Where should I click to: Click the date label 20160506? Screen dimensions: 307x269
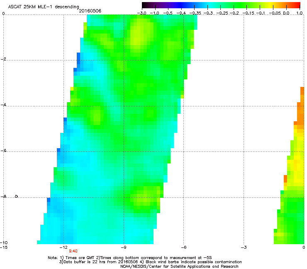90,11
